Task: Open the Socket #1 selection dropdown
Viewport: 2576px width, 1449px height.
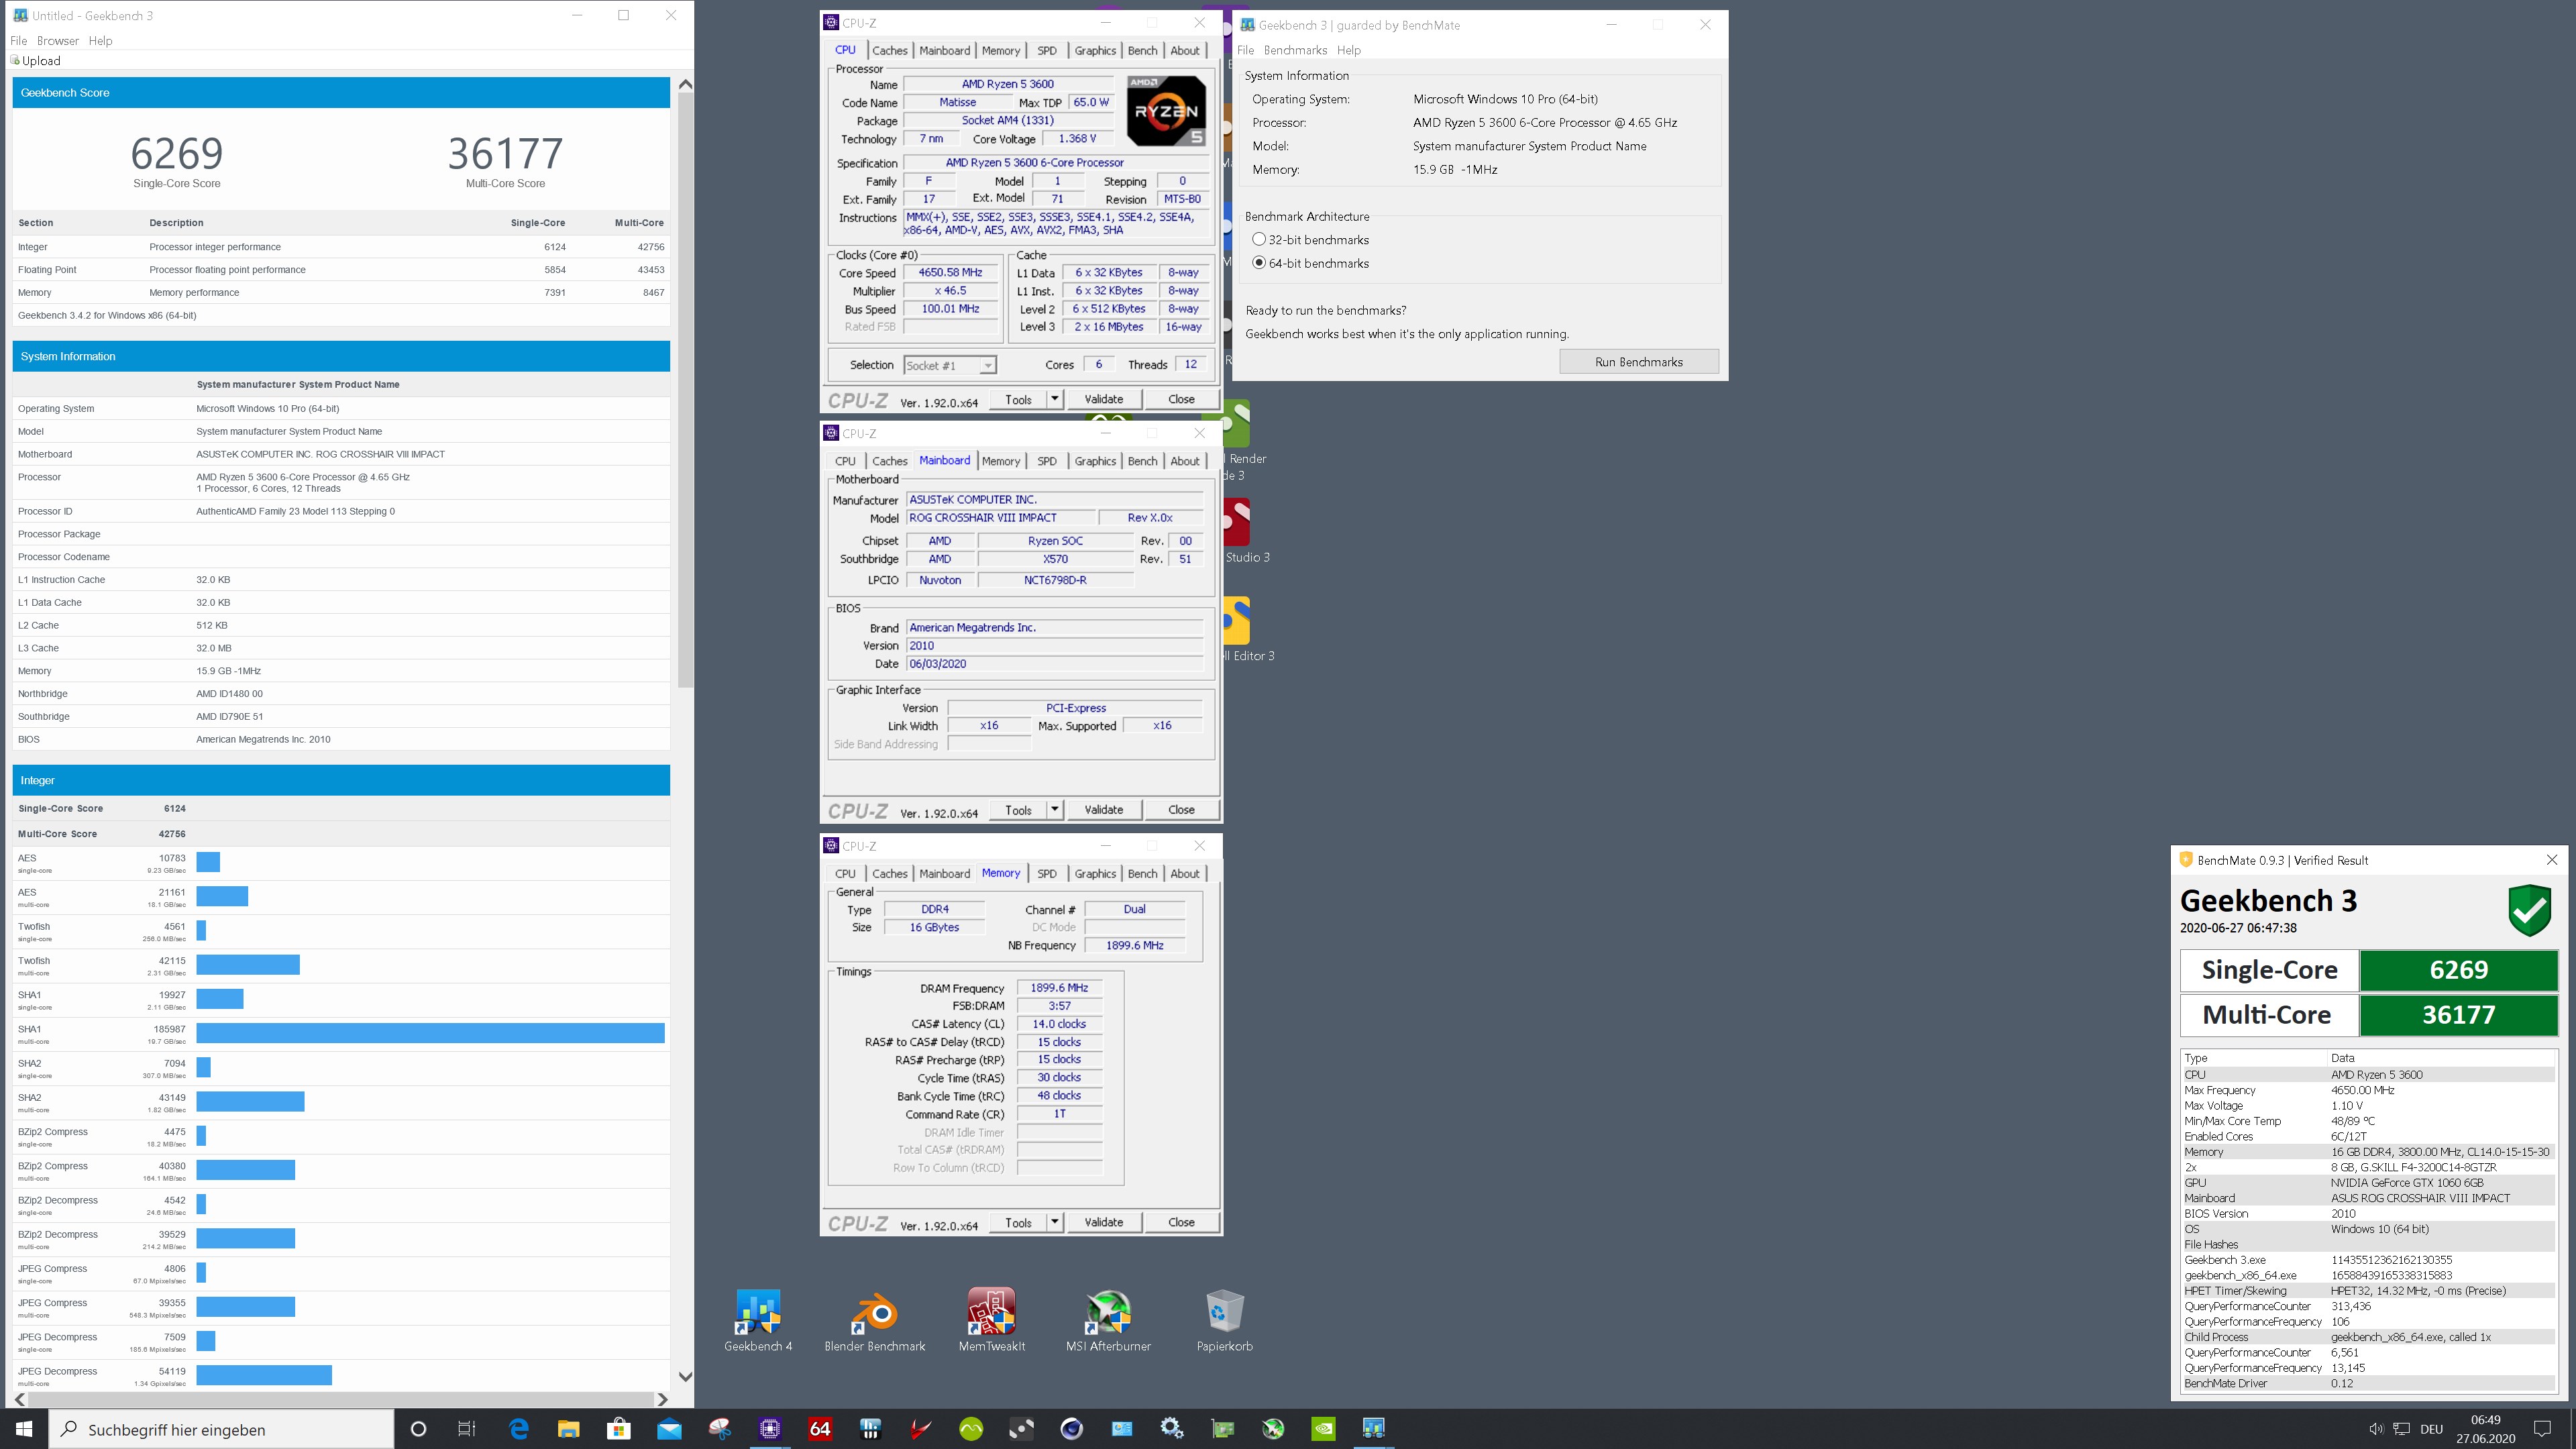Action: click(x=950, y=365)
